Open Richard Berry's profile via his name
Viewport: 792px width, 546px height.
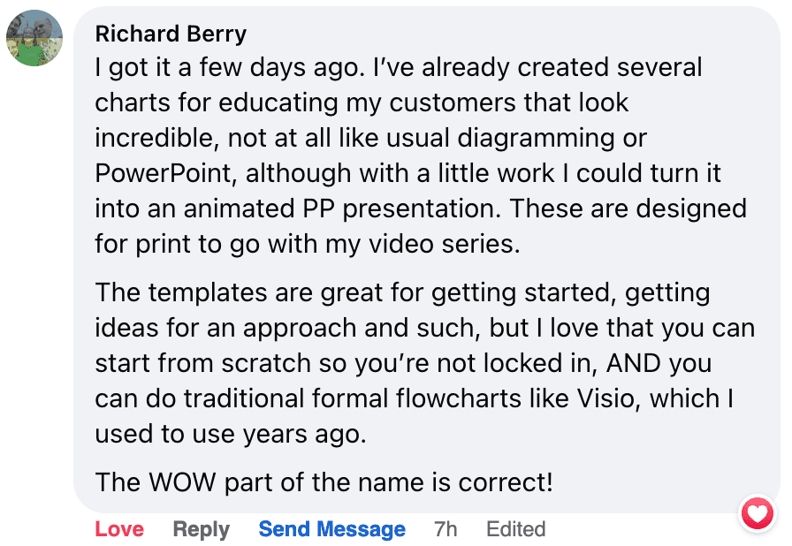tap(171, 34)
